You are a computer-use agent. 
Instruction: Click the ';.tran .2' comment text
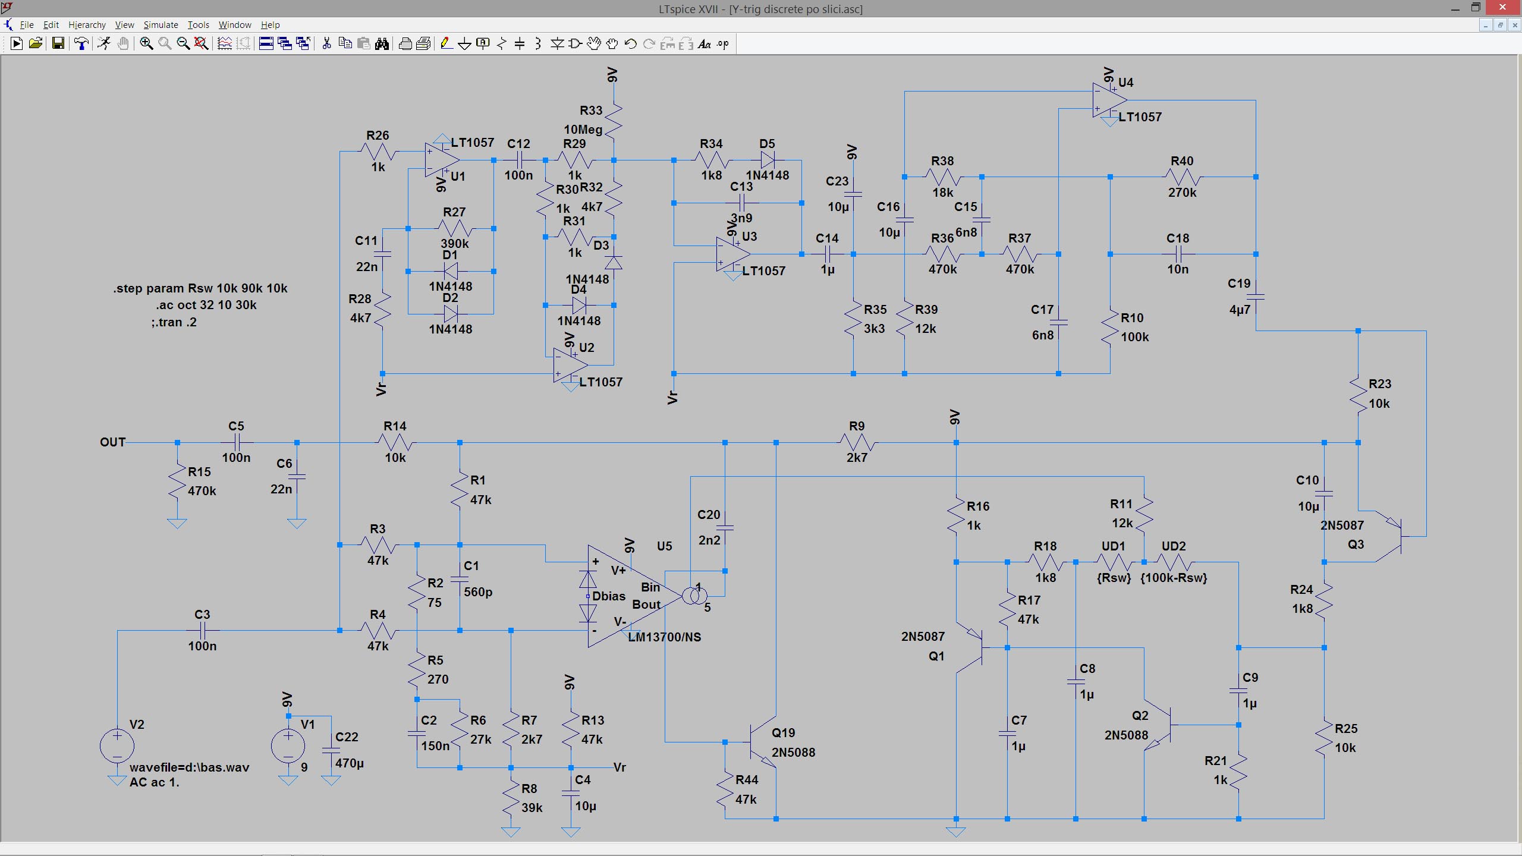174,322
